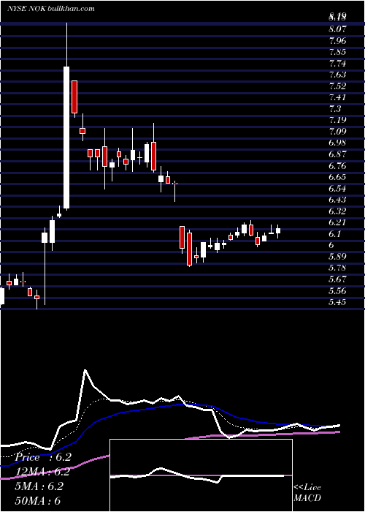Click the 6.21 price axis label
The width and height of the screenshot is (365, 512).
337,222
